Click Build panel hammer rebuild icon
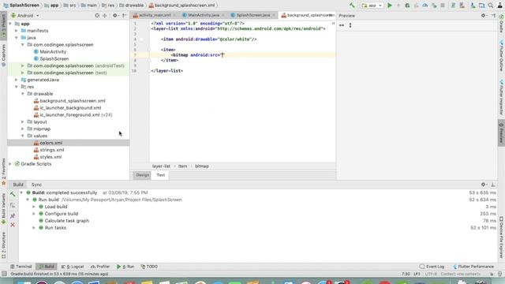The image size is (505, 284). [x=13, y=194]
